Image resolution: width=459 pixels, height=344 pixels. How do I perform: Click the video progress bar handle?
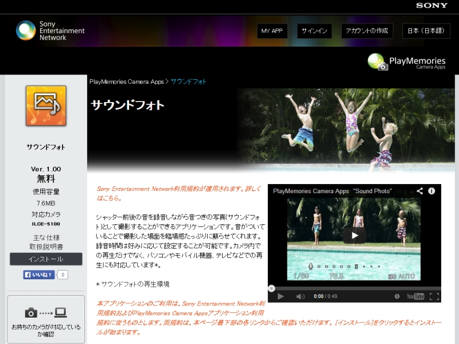coord(271,288)
